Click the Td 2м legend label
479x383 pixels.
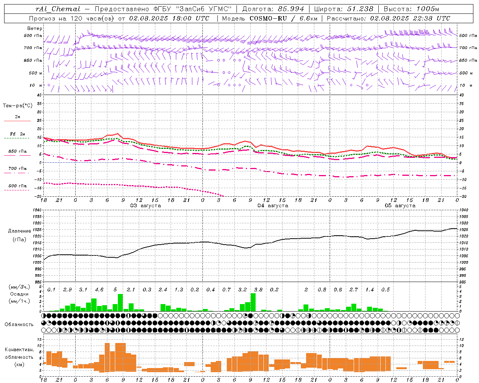18,134
